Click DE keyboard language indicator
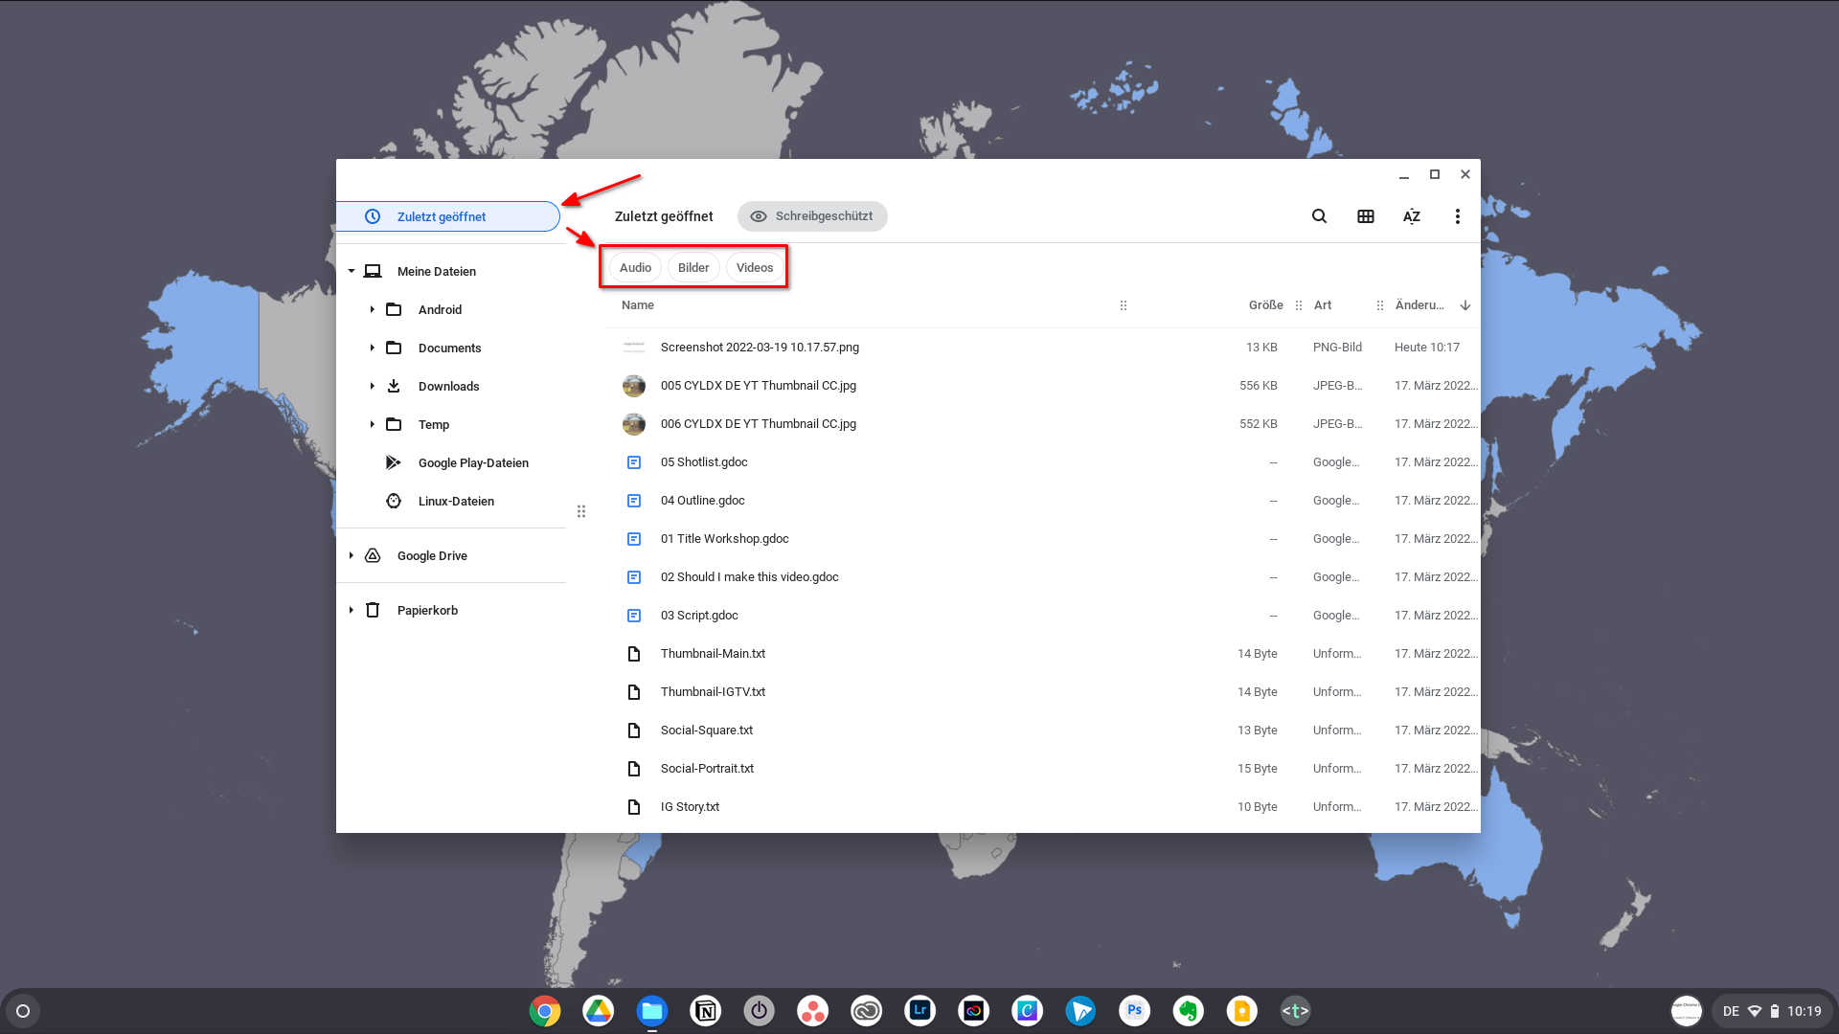The width and height of the screenshot is (1839, 1034). (1731, 1011)
